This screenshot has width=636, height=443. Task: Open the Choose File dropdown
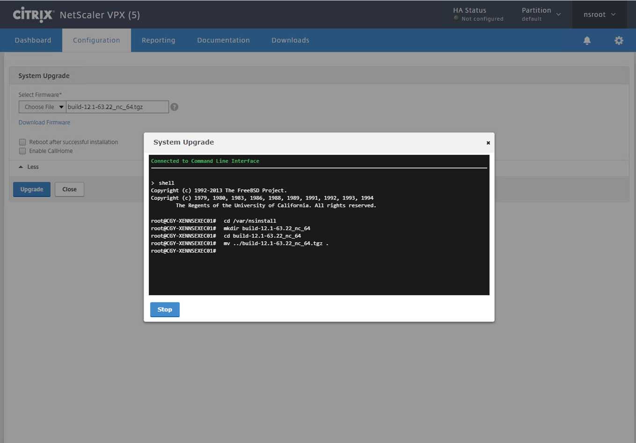click(x=42, y=107)
